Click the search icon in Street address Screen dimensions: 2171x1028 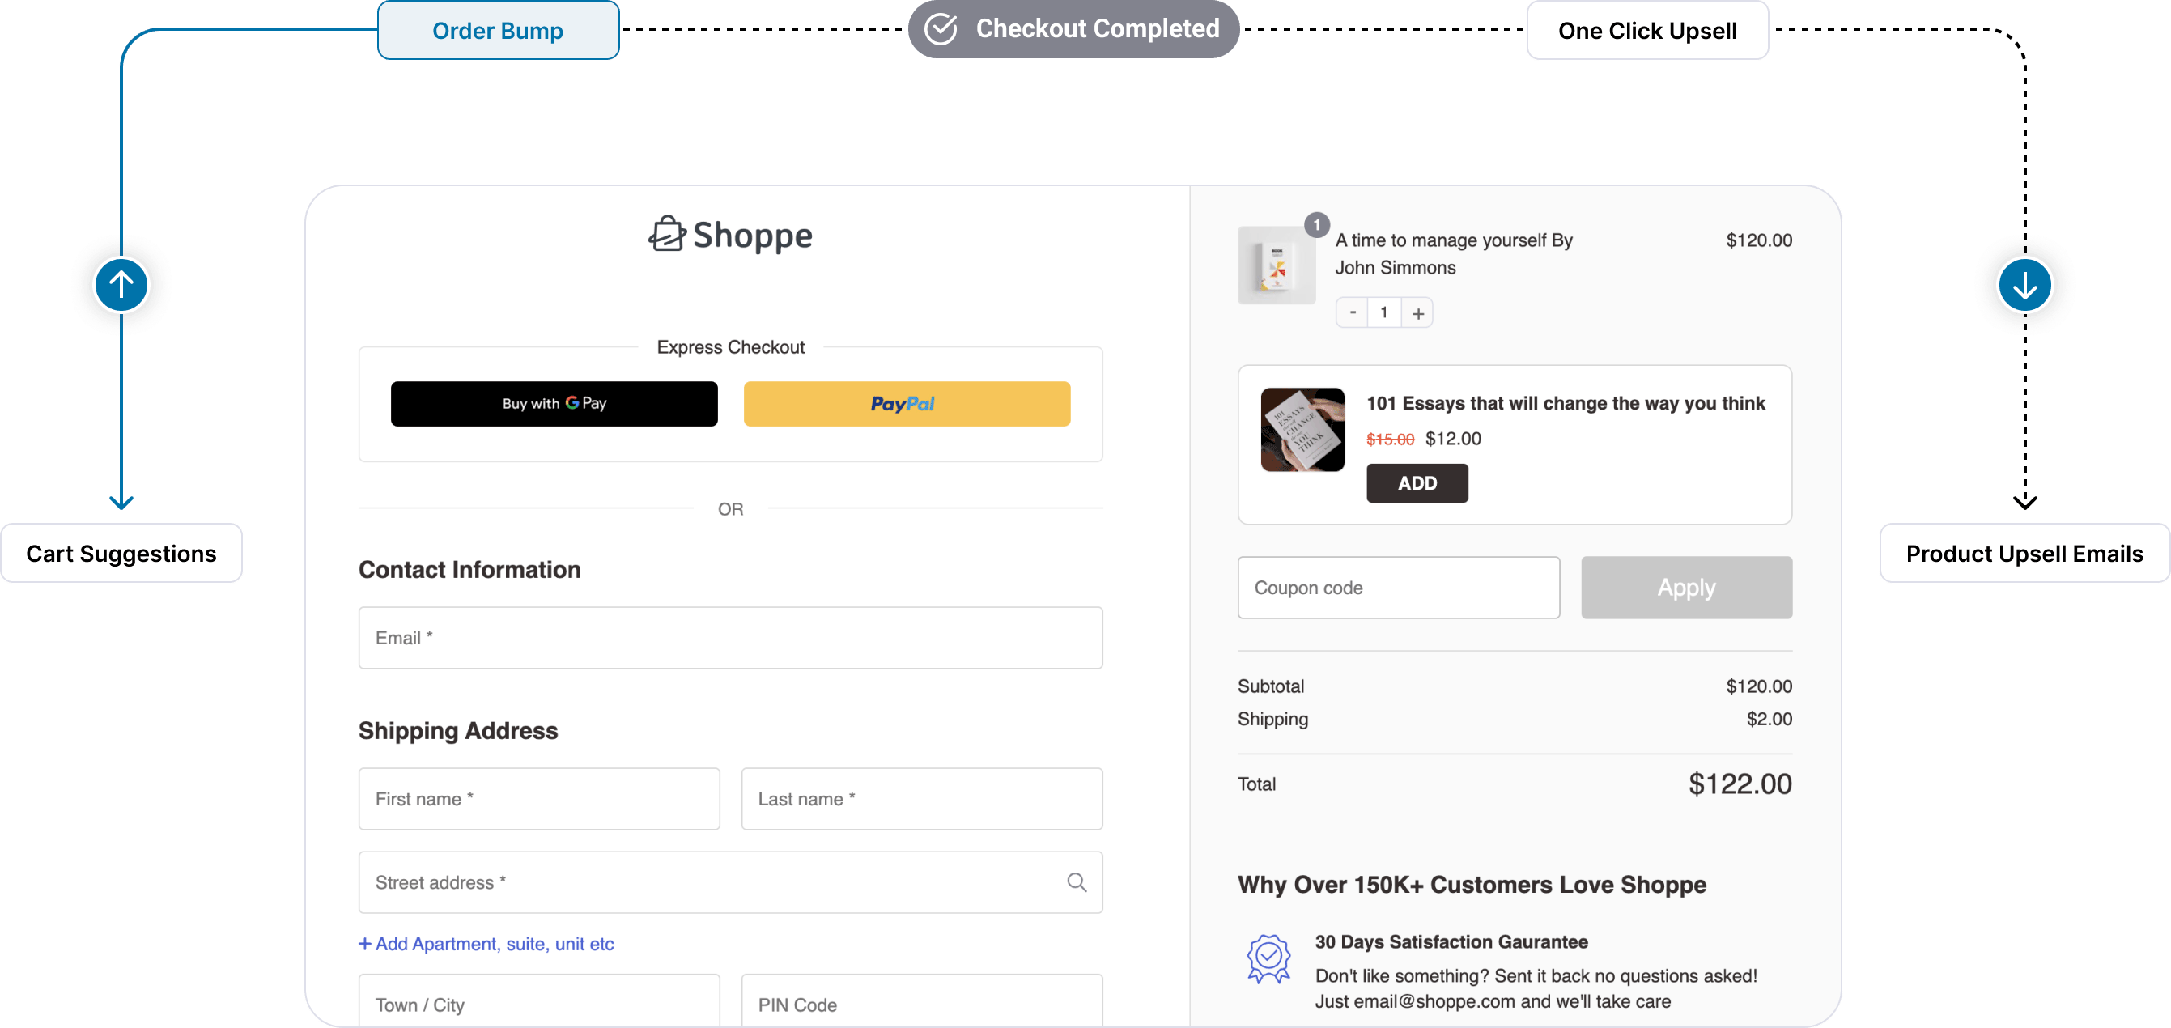[1077, 882]
